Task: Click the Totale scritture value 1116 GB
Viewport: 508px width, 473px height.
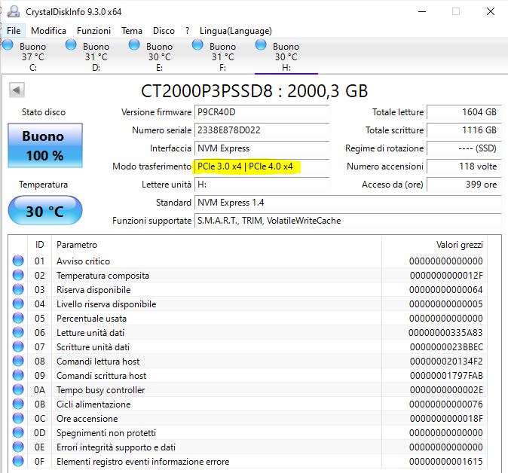Action: (464, 130)
